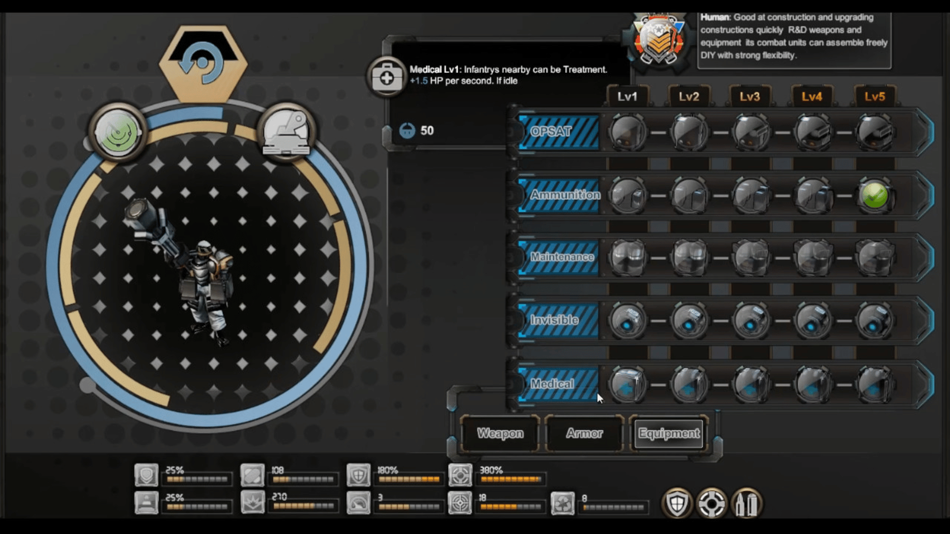Select the turret weapon slot icon
The height and width of the screenshot is (534, 950).
pyautogui.click(x=286, y=132)
